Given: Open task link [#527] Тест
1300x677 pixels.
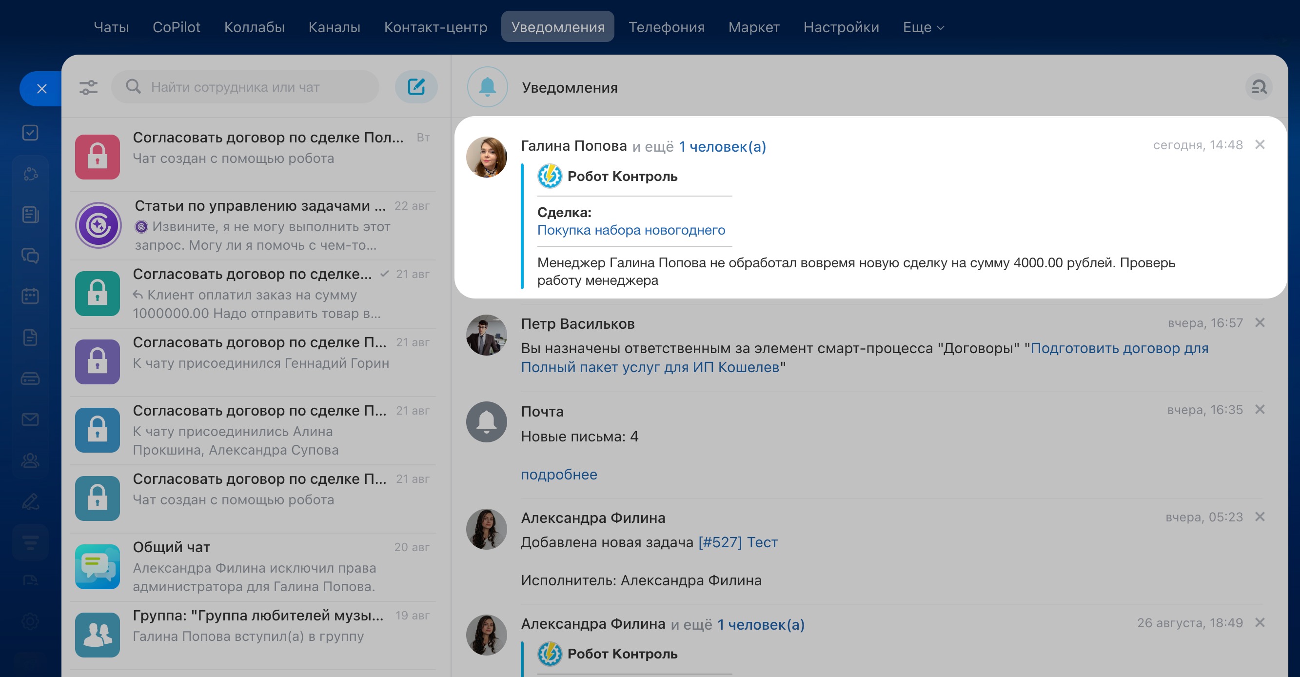Looking at the screenshot, I should 737,542.
